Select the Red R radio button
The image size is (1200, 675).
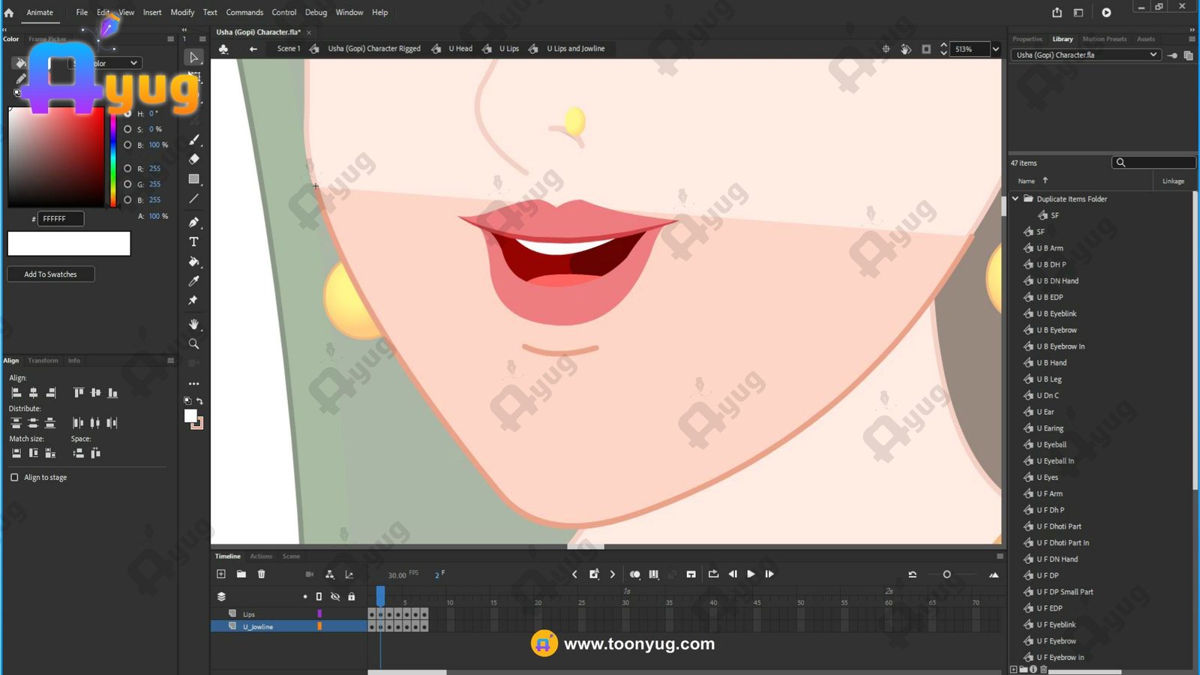point(127,168)
